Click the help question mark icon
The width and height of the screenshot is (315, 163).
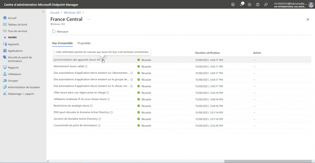click(x=258, y=5)
